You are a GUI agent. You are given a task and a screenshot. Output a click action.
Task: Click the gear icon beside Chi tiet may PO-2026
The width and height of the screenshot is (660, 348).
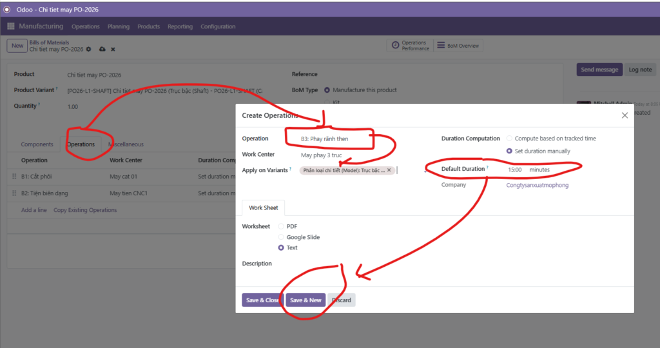89,50
